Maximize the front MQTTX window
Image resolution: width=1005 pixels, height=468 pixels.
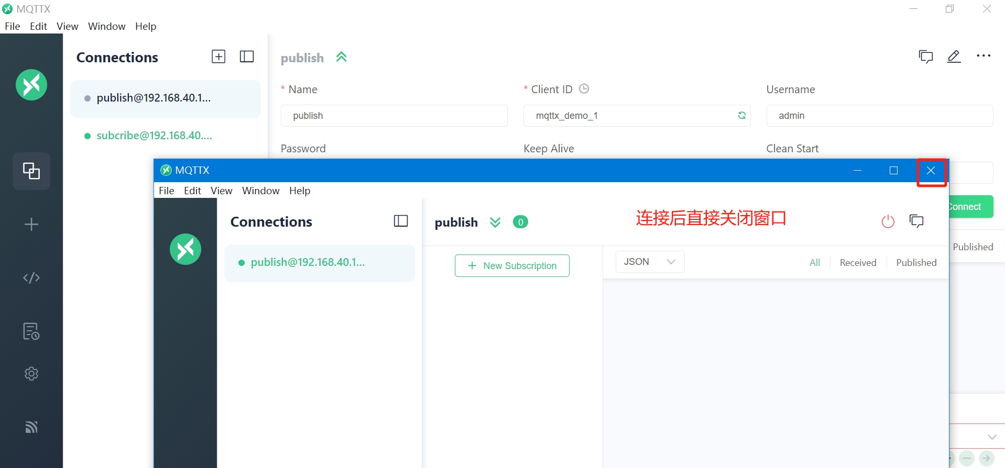click(x=894, y=171)
